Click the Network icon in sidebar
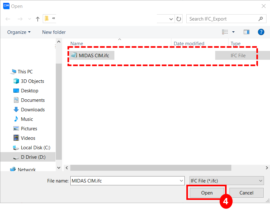 point(13,169)
